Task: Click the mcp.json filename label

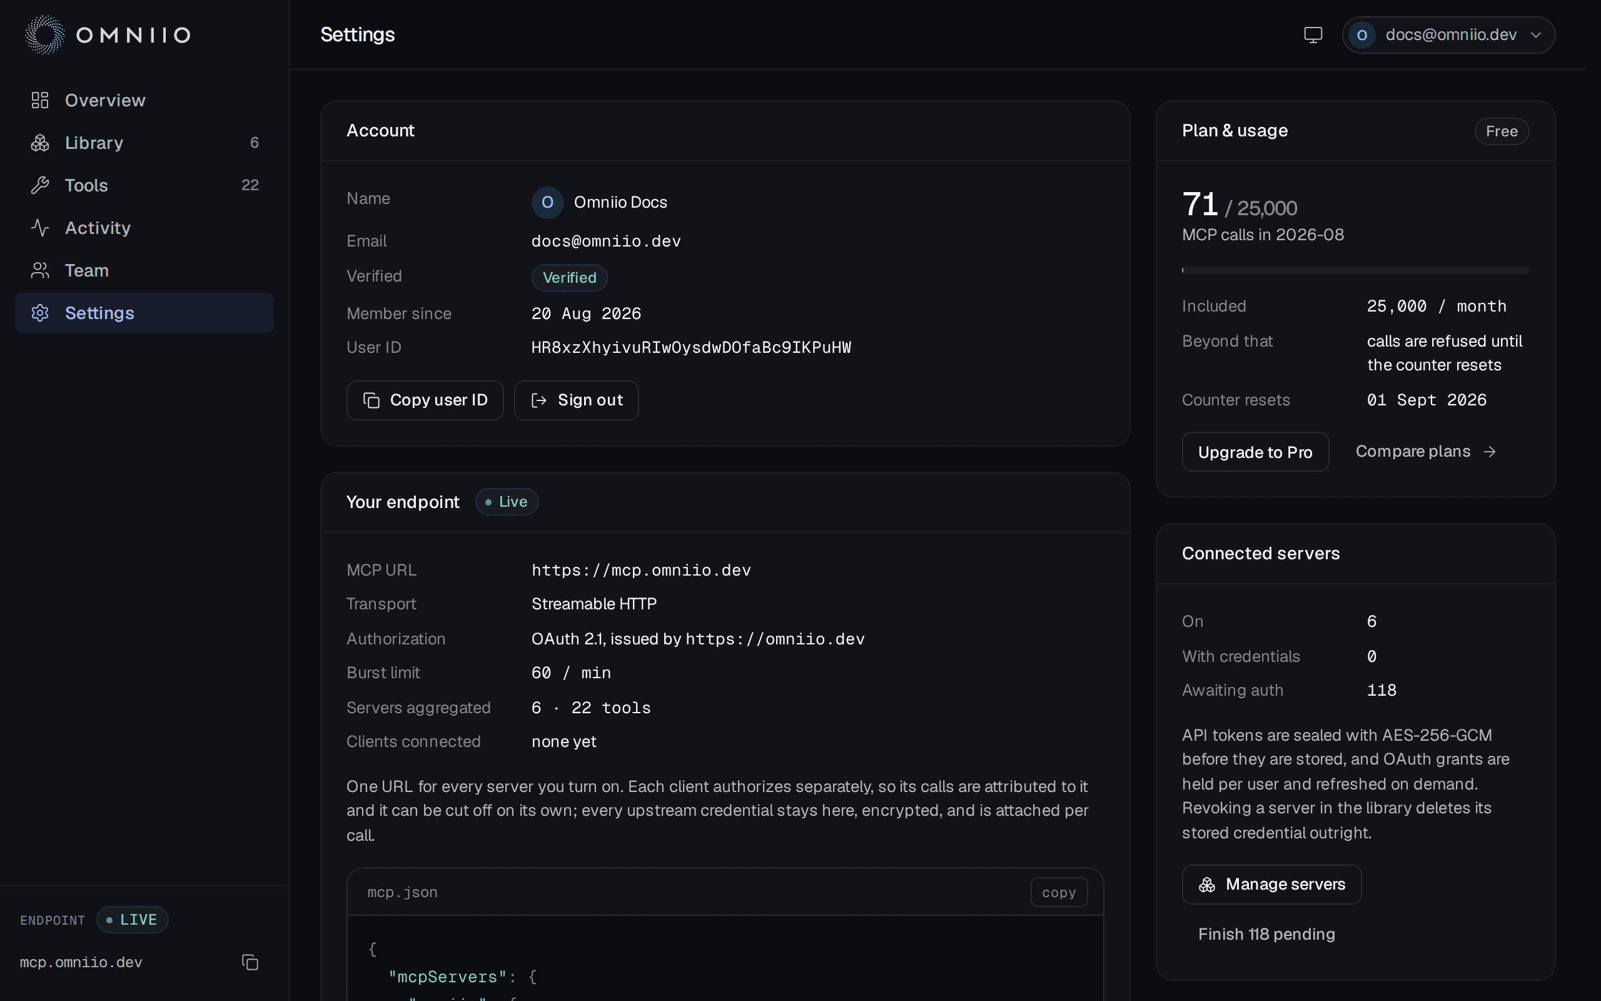Action: point(402,892)
